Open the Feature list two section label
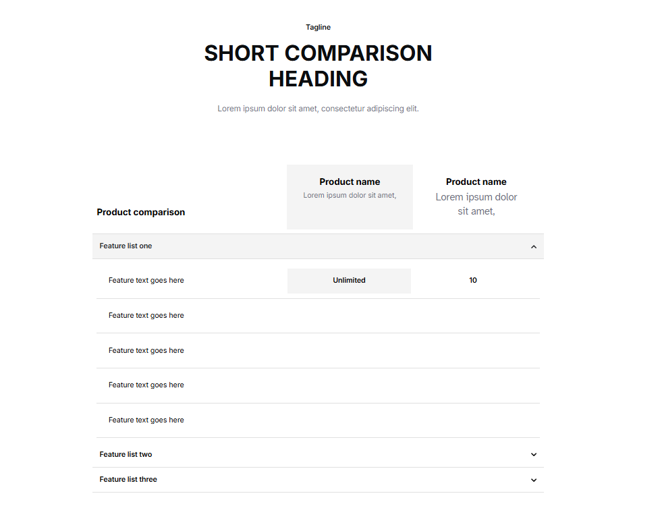This screenshot has width=662, height=527. 126,455
